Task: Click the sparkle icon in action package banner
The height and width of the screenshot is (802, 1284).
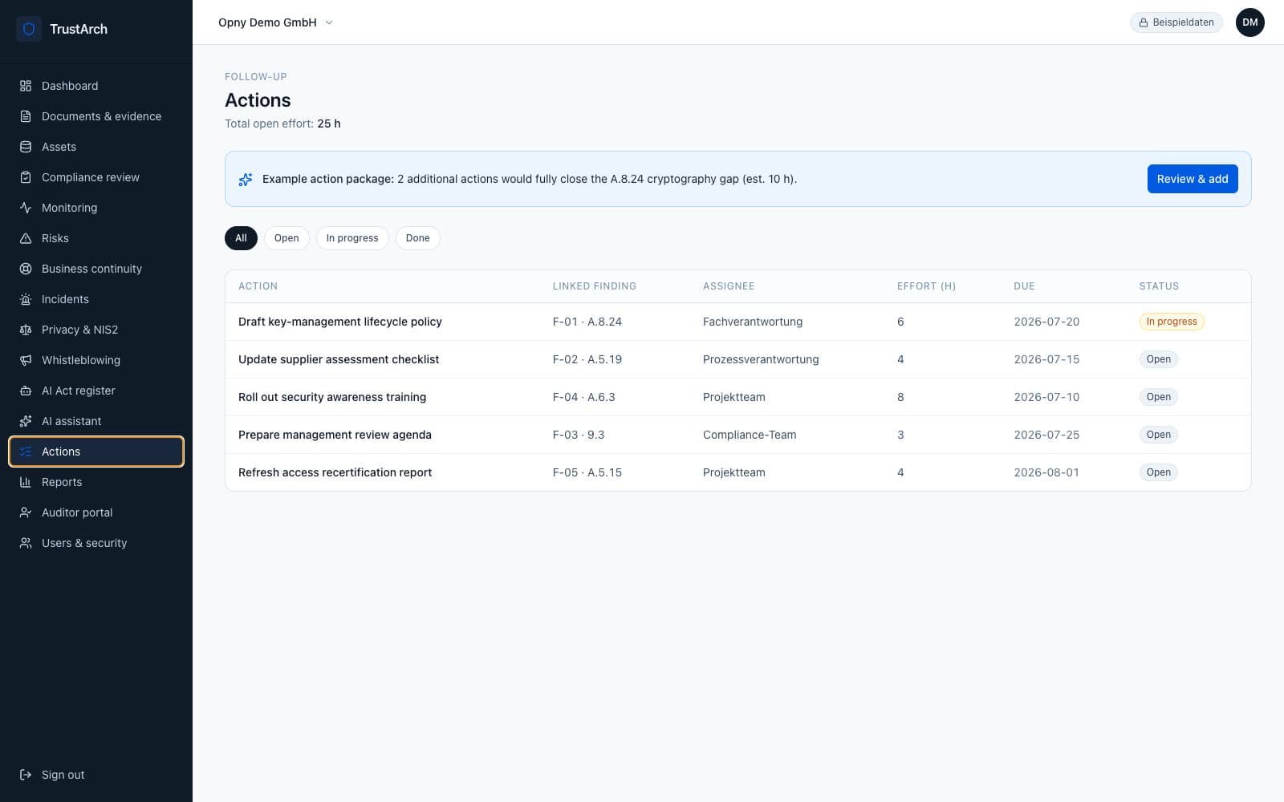Action: (246, 179)
